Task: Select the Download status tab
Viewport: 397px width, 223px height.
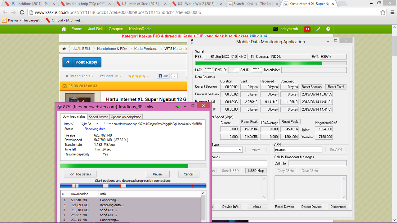Action: (74, 117)
